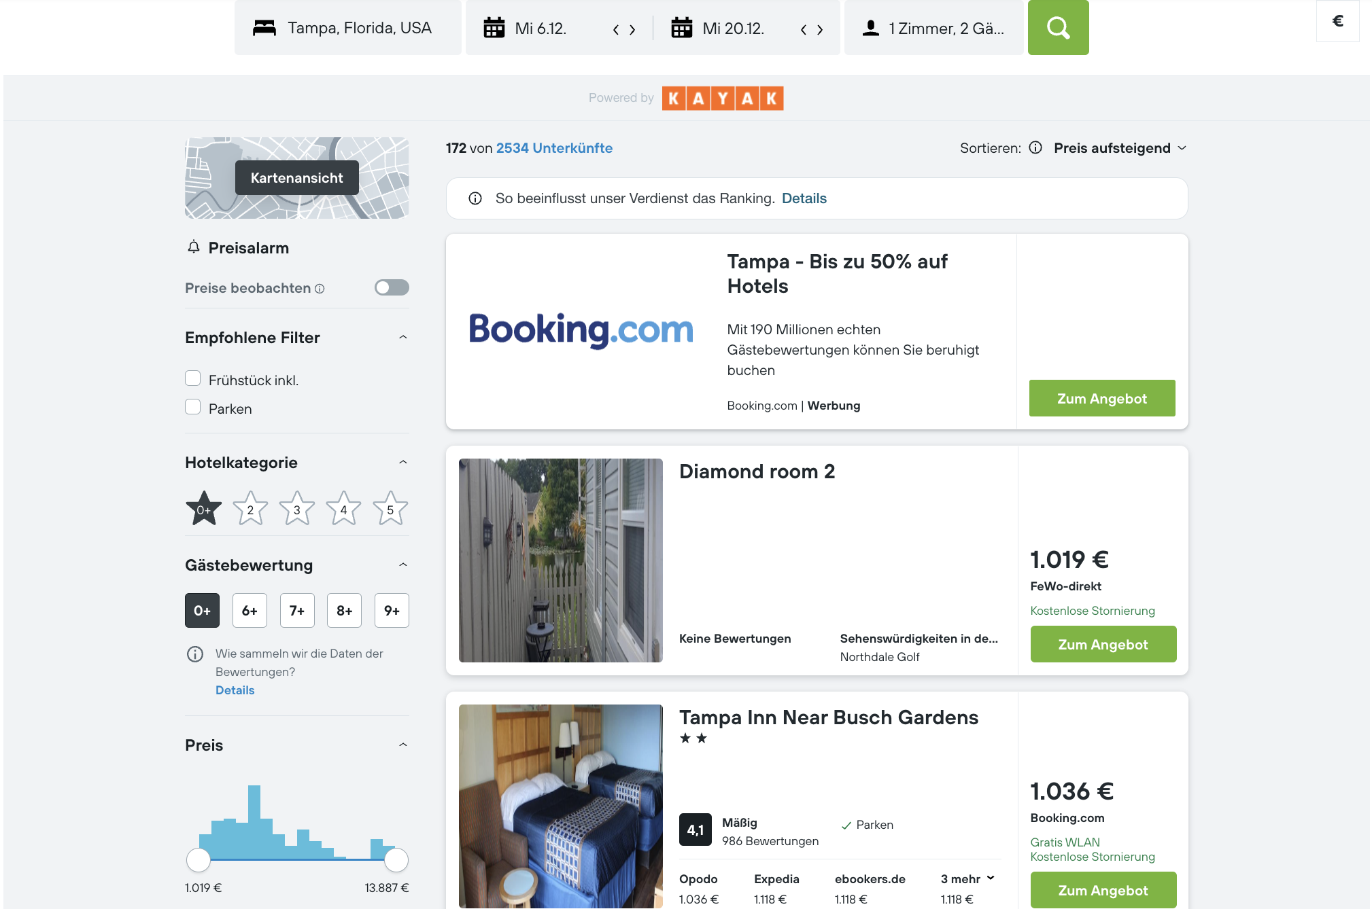Click the info icon next to Sortieren

[x=1035, y=147]
